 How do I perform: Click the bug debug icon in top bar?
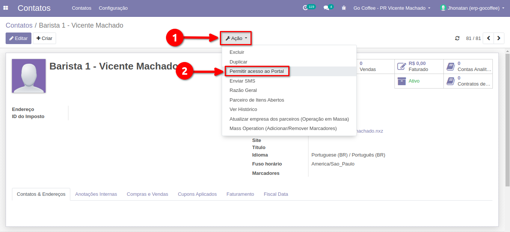(x=344, y=8)
